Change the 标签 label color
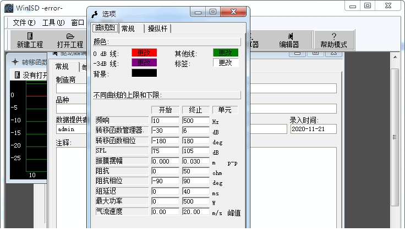This screenshot has width=405, height=237. click(x=226, y=63)
